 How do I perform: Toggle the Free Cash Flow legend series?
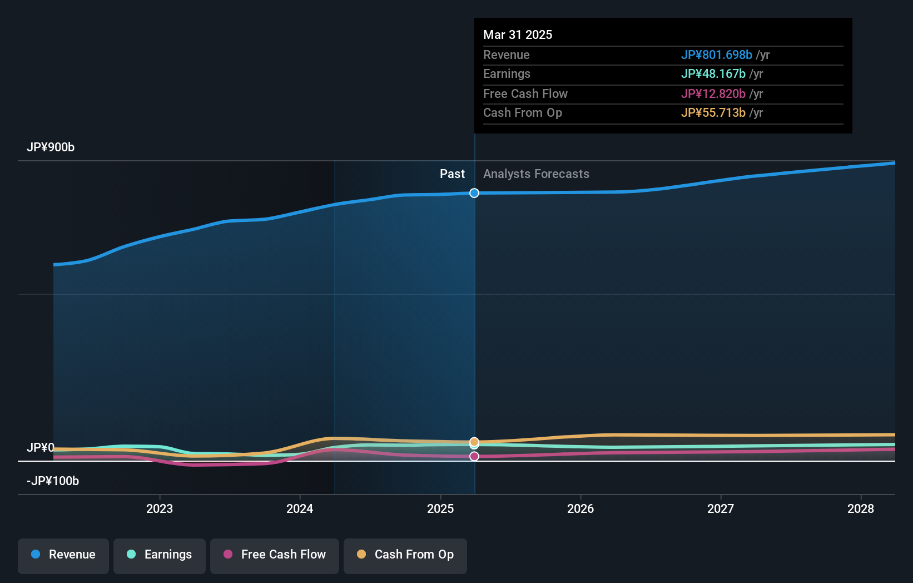275,555
